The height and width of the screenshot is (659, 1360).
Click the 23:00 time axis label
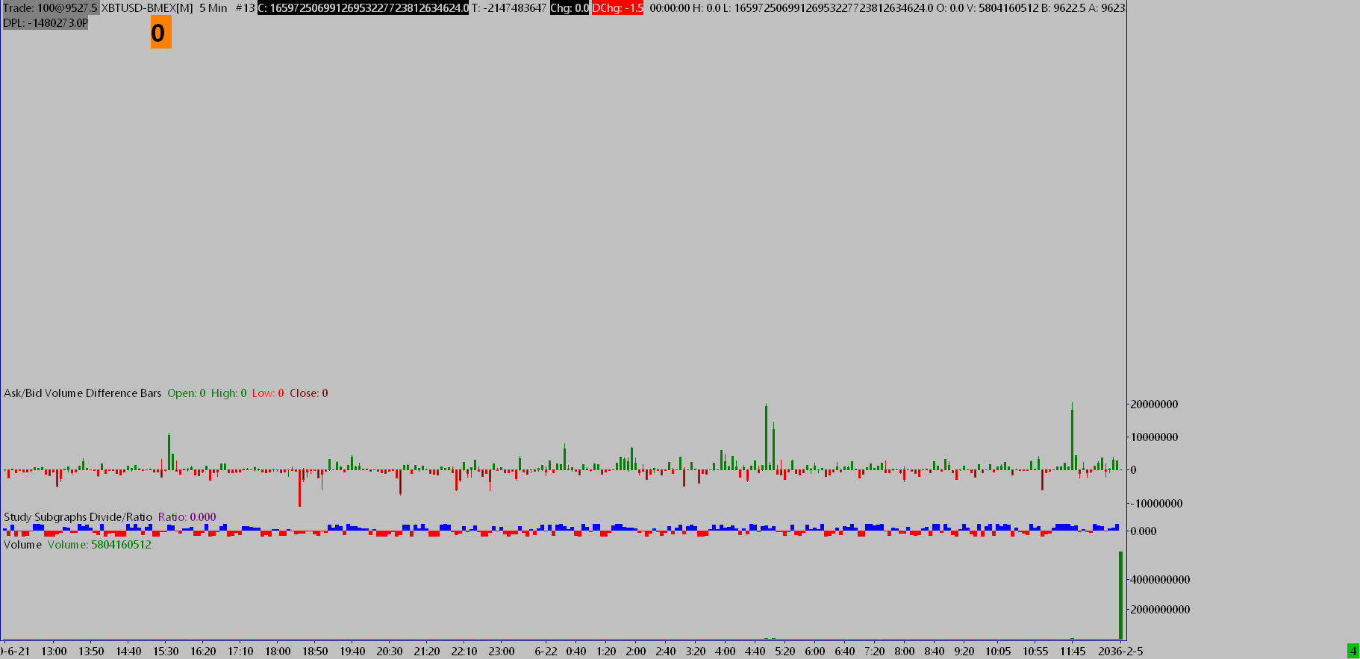pos(502,651)
